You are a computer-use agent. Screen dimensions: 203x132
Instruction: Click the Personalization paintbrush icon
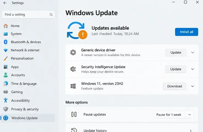click(6, 59)
